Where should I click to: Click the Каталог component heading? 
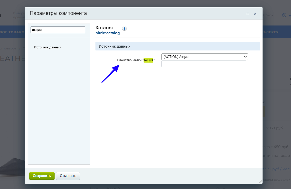click(105, 28)
